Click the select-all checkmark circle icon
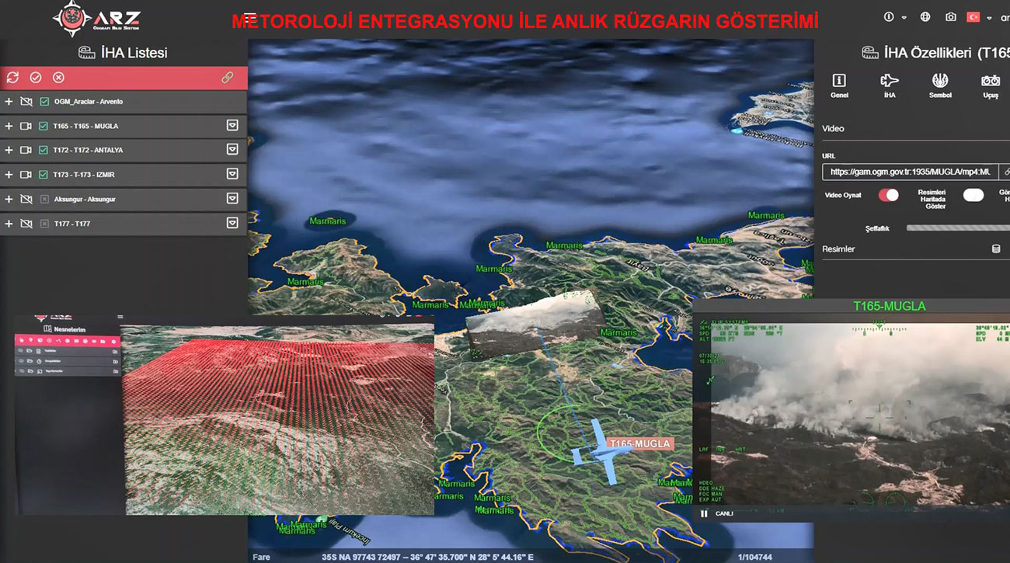This screenshot has height=563, width=1010. click(x=36, y=78)
